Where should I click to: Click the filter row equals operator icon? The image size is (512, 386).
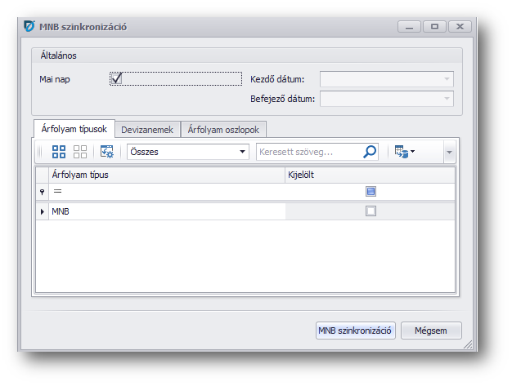click(58, 191)
